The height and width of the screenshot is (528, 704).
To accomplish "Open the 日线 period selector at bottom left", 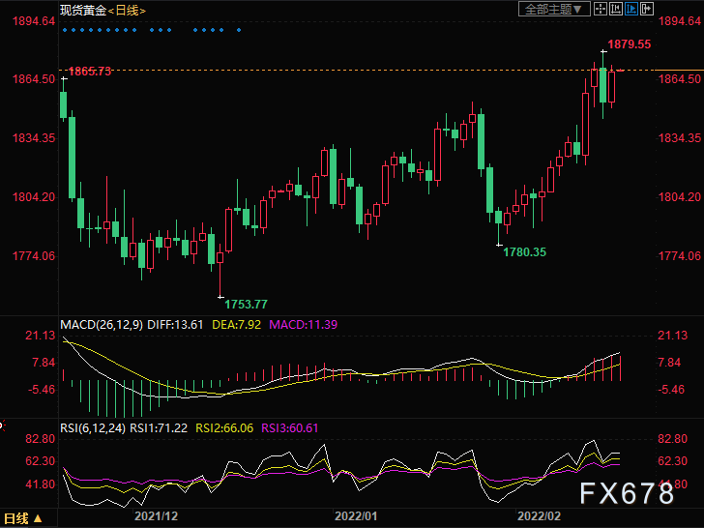I will pos(22,518).
